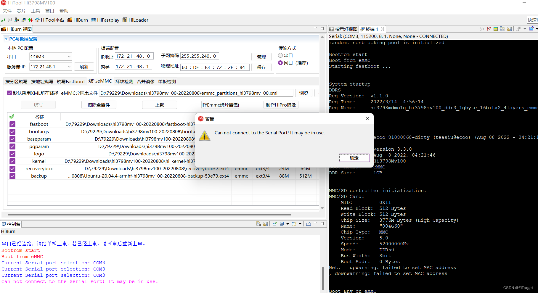Screen dimensions: 538x293
Task: Maximize the HiBurn view panel
Action: (322, 28)
